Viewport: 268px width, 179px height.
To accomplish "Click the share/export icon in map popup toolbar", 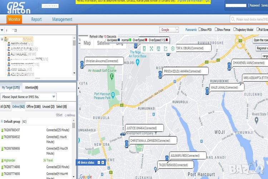I will 165,49.
